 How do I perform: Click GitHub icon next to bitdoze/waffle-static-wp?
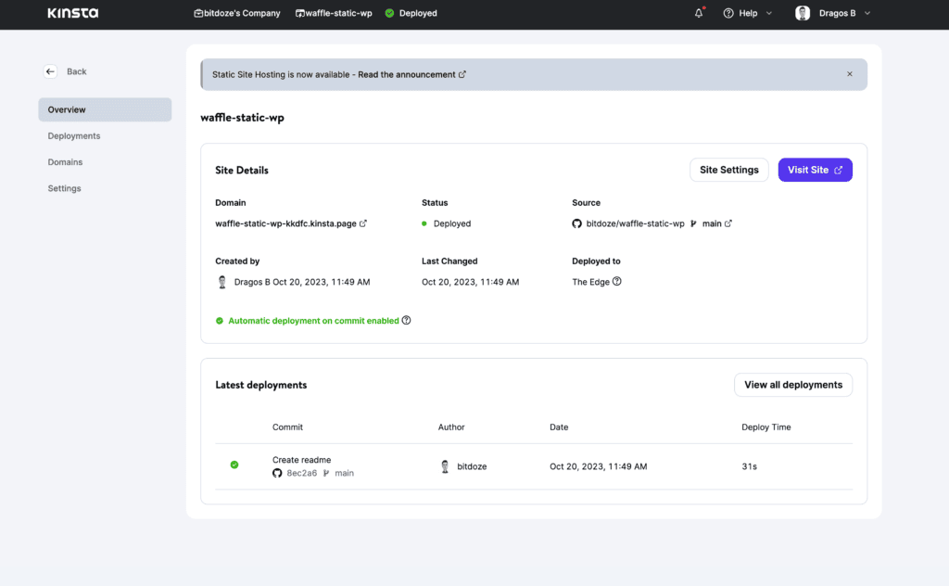pyautogui.click(x=576, y=223)
